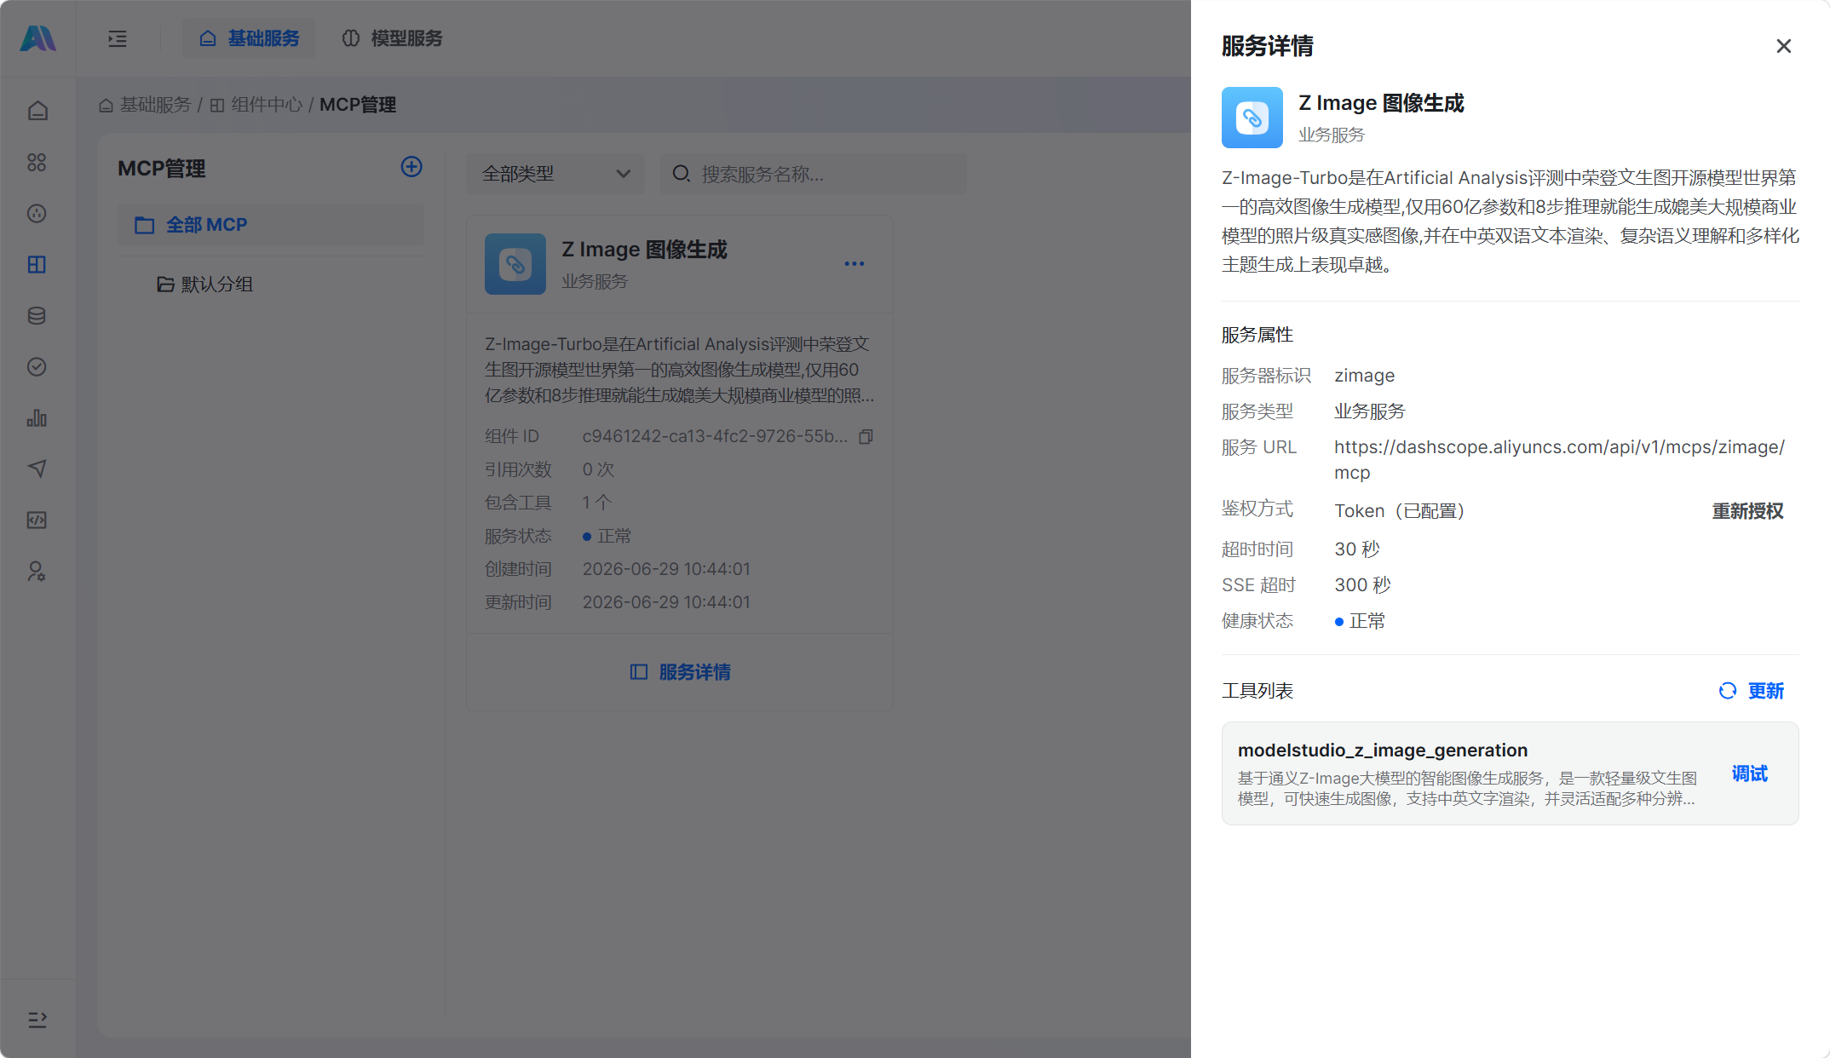Click the 超时时间 value 30 秒
Image resolution: width=1830 pixels, height=1058 pixels.
click(x=1356, y=549)
